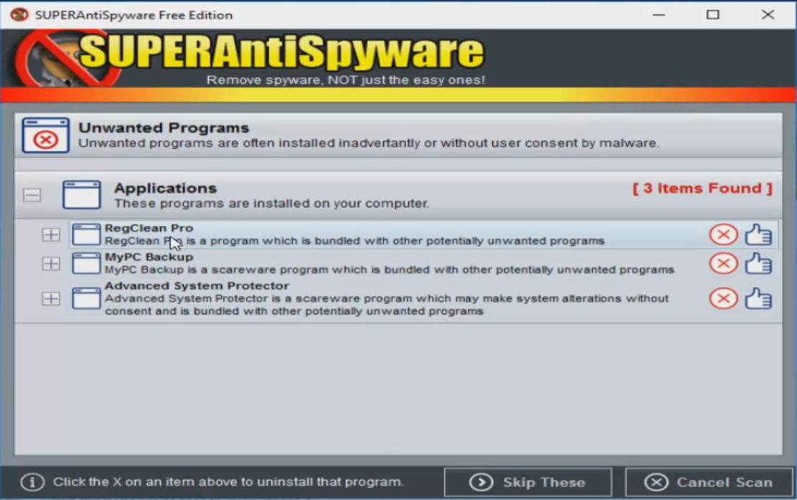The image size is (797, 500).
Task: Expand the MyPC Backup entry
Action: [51, 264]
